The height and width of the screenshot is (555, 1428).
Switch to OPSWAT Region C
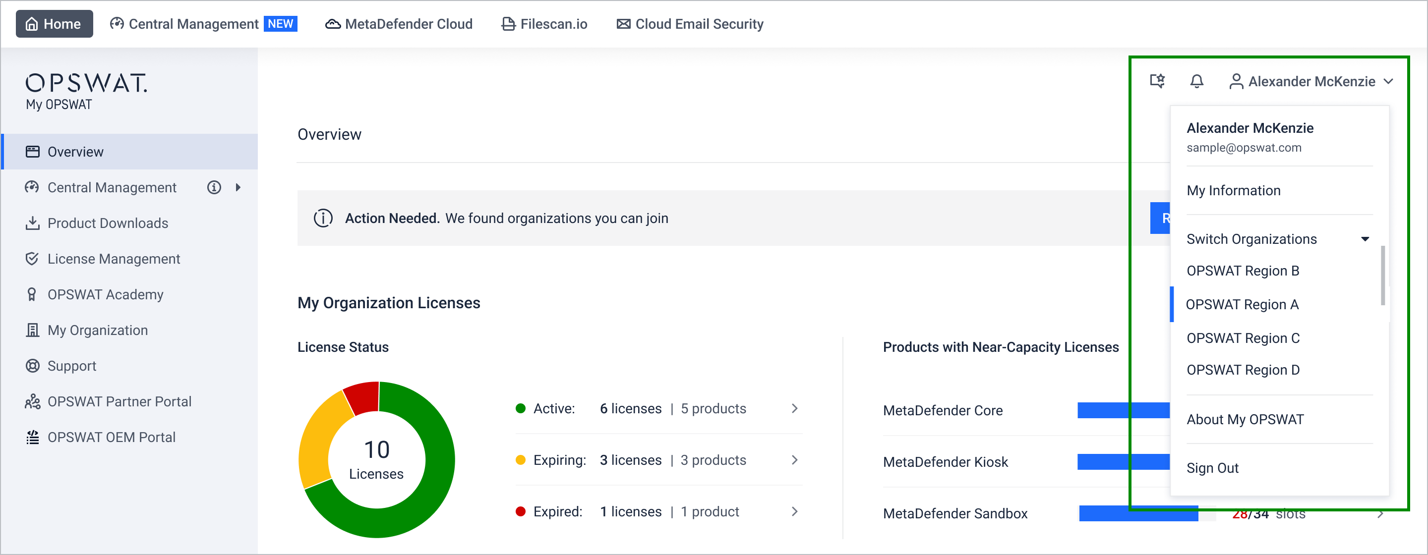(x=1243, y=338)
